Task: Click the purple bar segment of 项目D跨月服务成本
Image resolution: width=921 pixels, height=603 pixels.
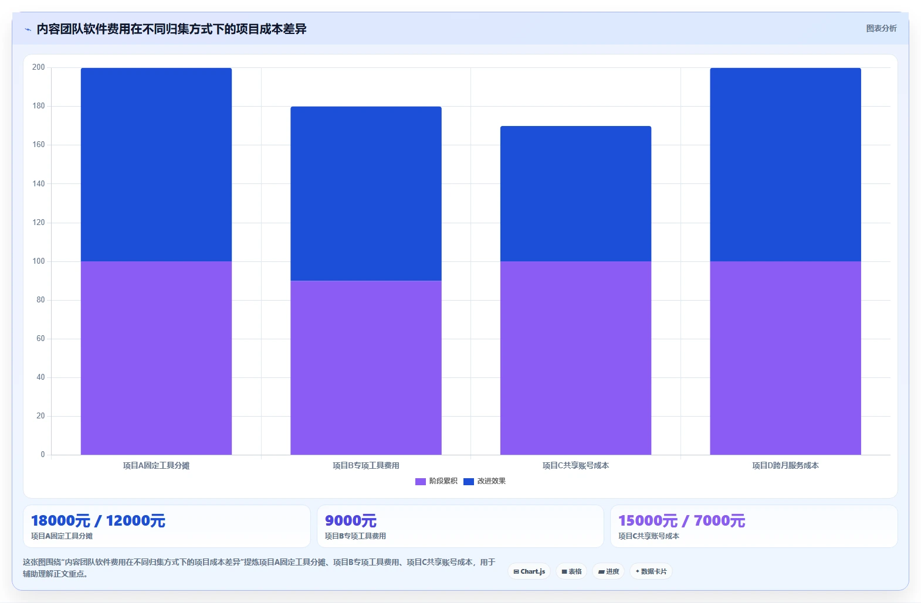Action: (x=785, y=358)
